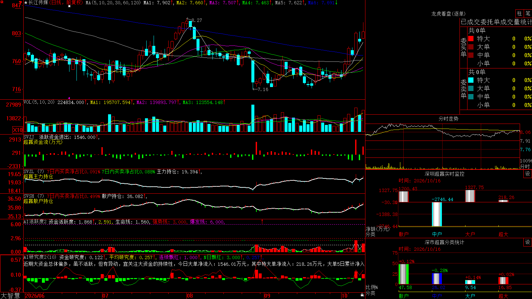Click the 超赢资金流(万元) label

click(x=43, y=142)
